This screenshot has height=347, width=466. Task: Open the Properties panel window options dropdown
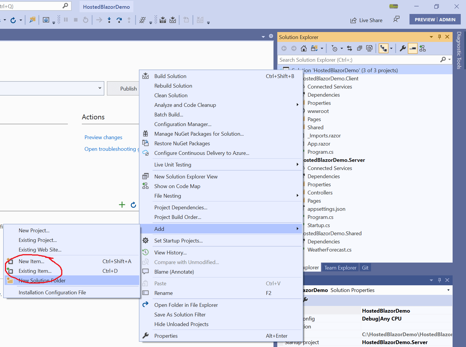tap(431, 280)
